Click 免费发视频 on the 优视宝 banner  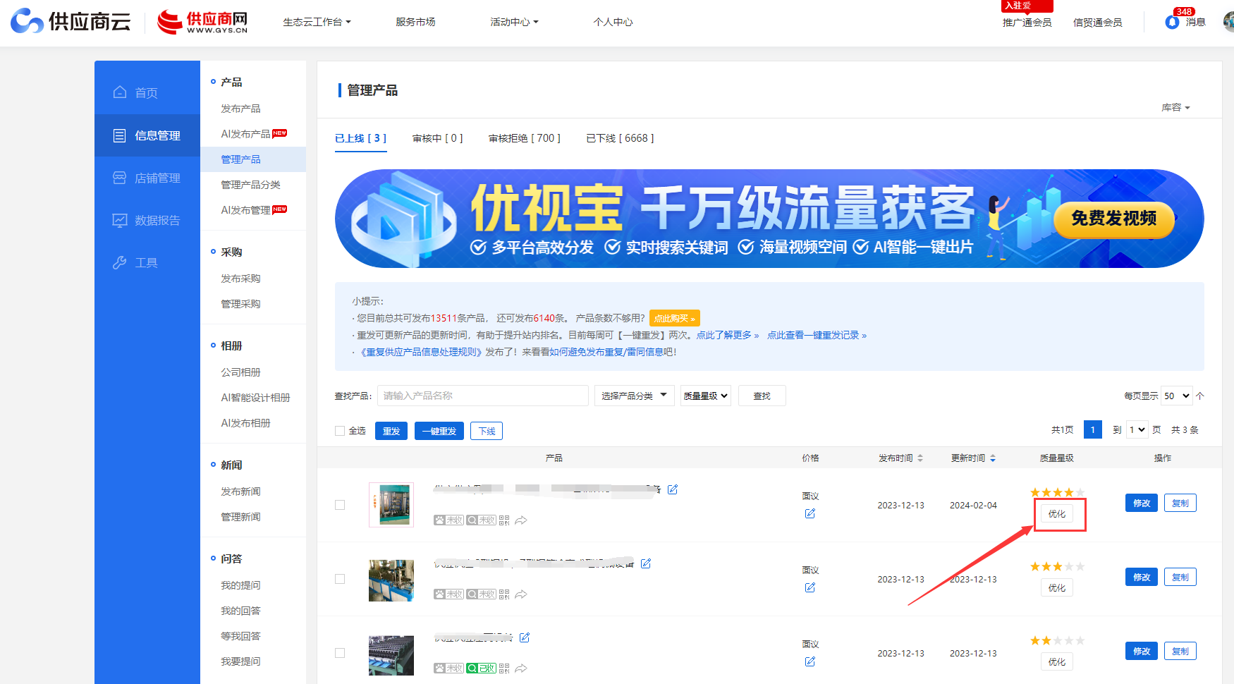[1114, 219]
